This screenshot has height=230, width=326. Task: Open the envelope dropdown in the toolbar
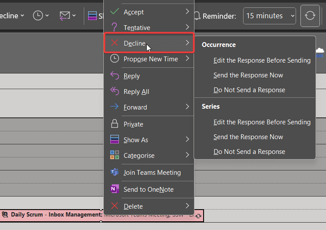pyautogui.click(x=68, y=16)
